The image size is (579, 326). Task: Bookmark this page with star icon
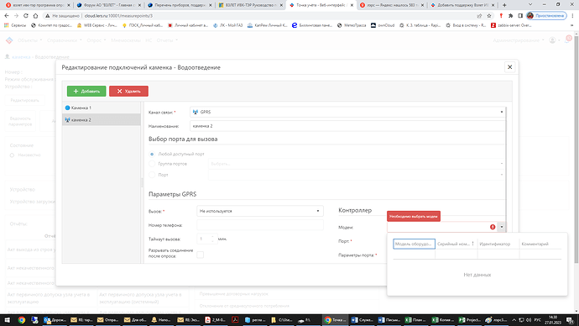489,16
